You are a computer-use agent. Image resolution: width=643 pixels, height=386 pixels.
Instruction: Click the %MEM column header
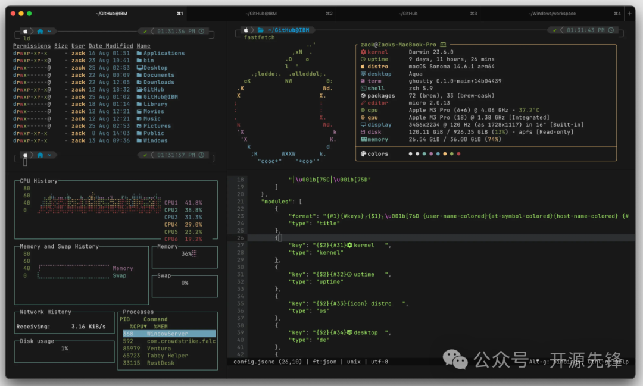point(161,327)
